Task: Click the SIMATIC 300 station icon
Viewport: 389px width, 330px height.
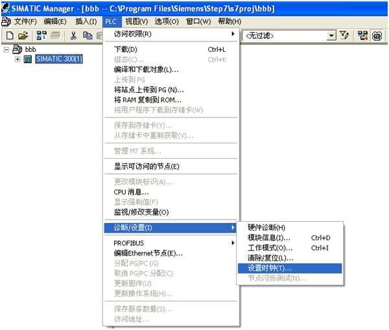Action: point(28,59)
